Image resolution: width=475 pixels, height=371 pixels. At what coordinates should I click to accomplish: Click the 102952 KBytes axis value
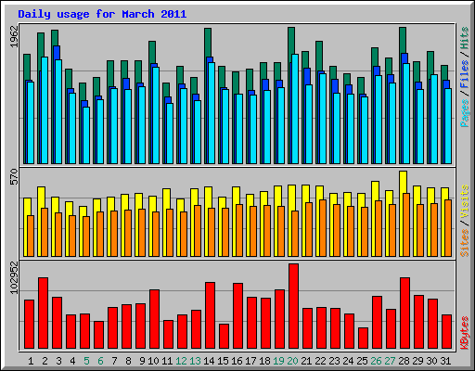[x=14, y=277]
